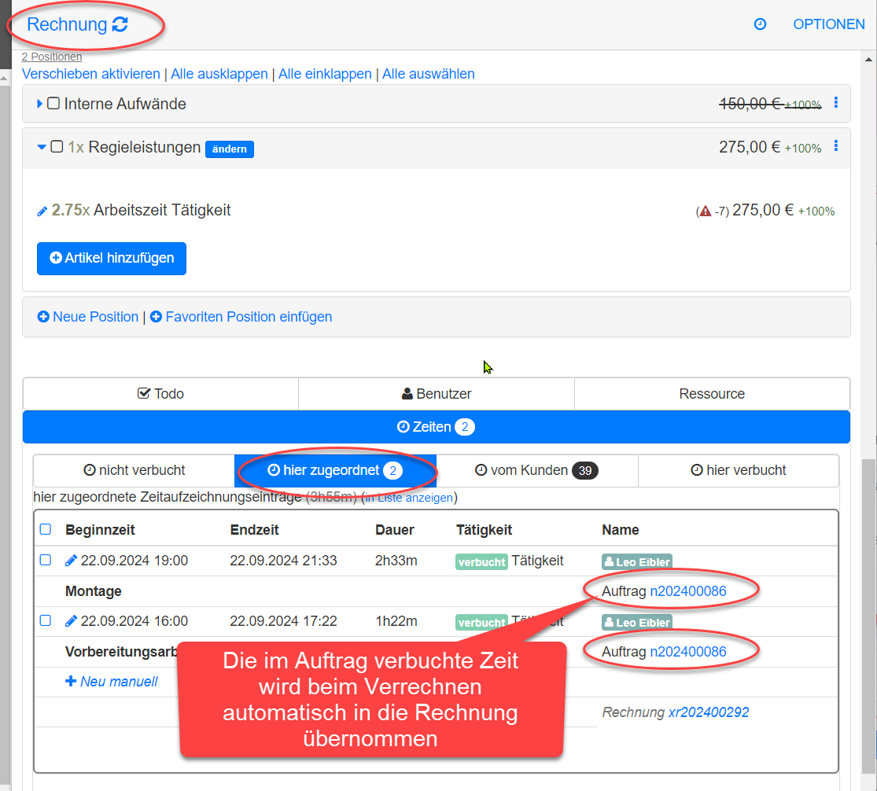Show the hier verbucht tab

point(739,470)
